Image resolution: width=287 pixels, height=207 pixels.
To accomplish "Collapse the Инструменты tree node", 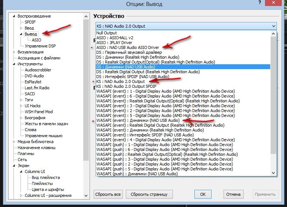I will click(14, 64).
